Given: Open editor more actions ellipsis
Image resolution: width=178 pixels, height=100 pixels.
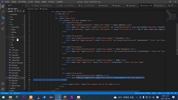Looking at the screenshot, I should point(175,6).
